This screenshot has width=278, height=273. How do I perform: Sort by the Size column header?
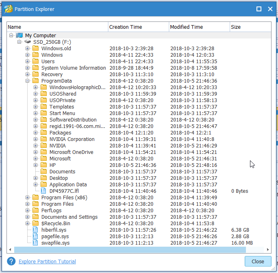pos(250,27)
